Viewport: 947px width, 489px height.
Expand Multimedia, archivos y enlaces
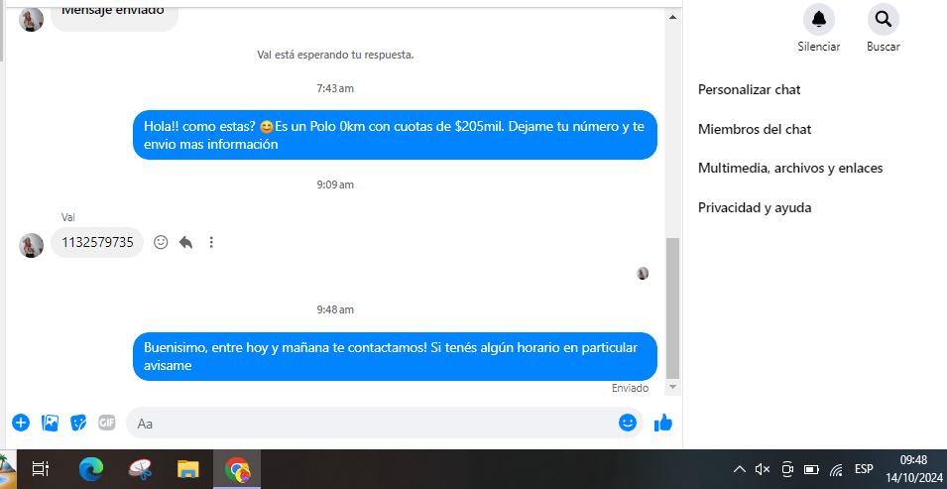coord(789,168)
